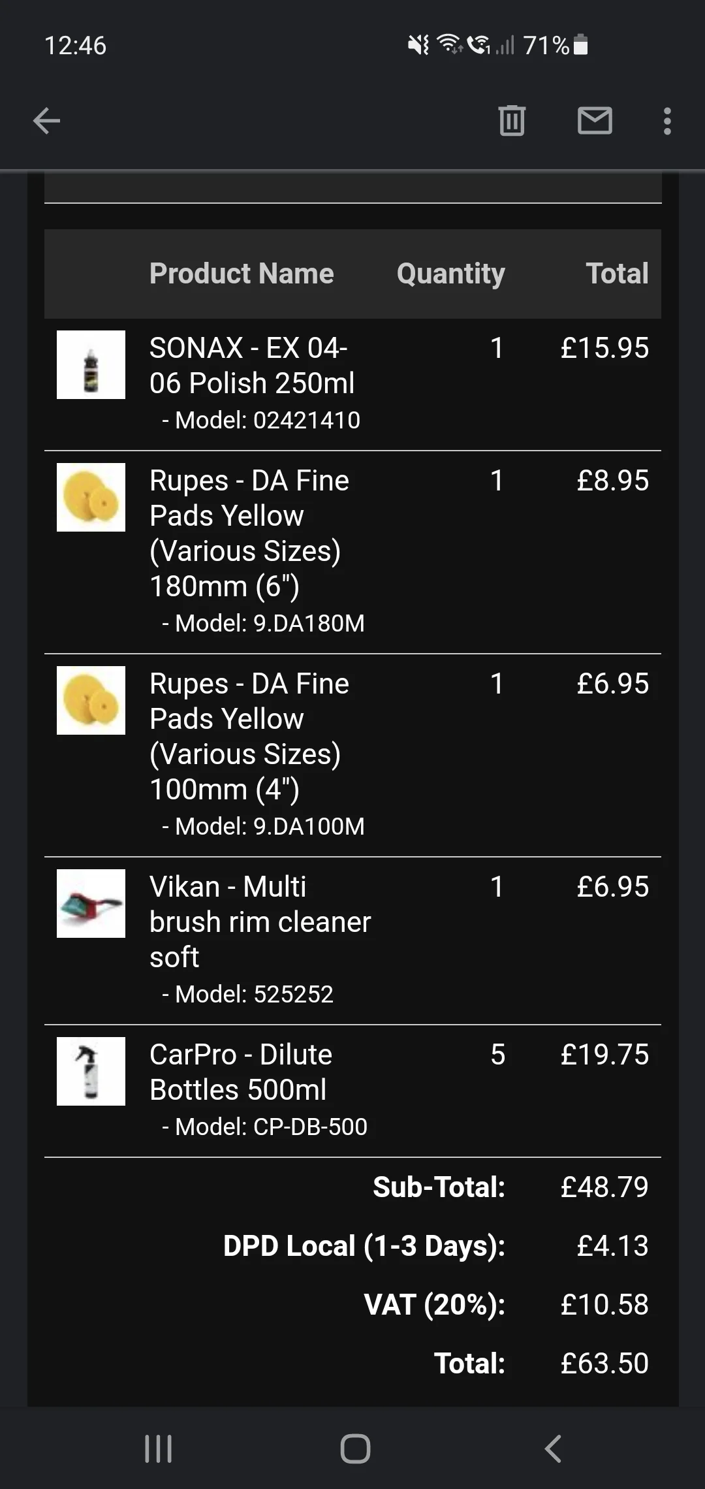The width and height of the screenshot is (705, 1489).
Task: Tap Android home navigation button
Action: click(x=355, y=1449)
